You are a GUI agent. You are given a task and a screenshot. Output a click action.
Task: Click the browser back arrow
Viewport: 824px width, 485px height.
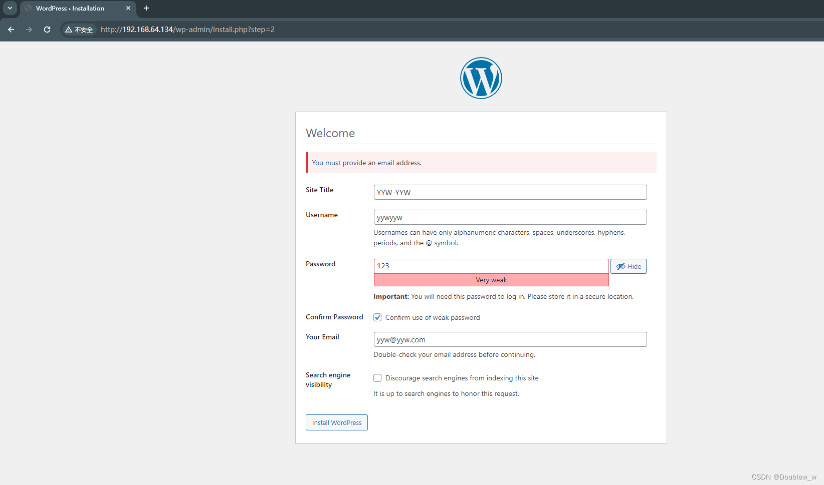click(x=11, y=30)
